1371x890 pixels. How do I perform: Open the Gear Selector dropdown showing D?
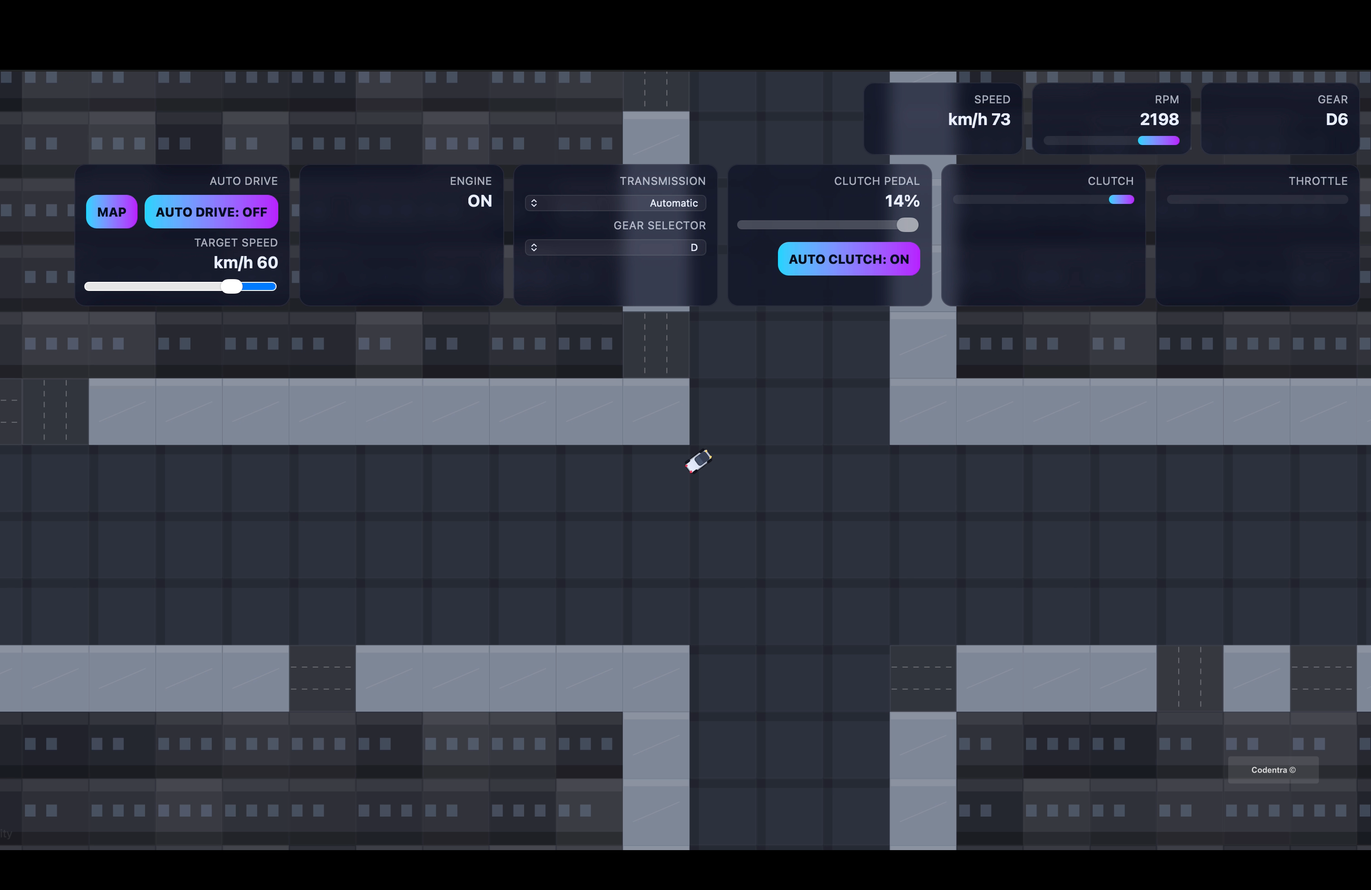(x=615, y=247)
